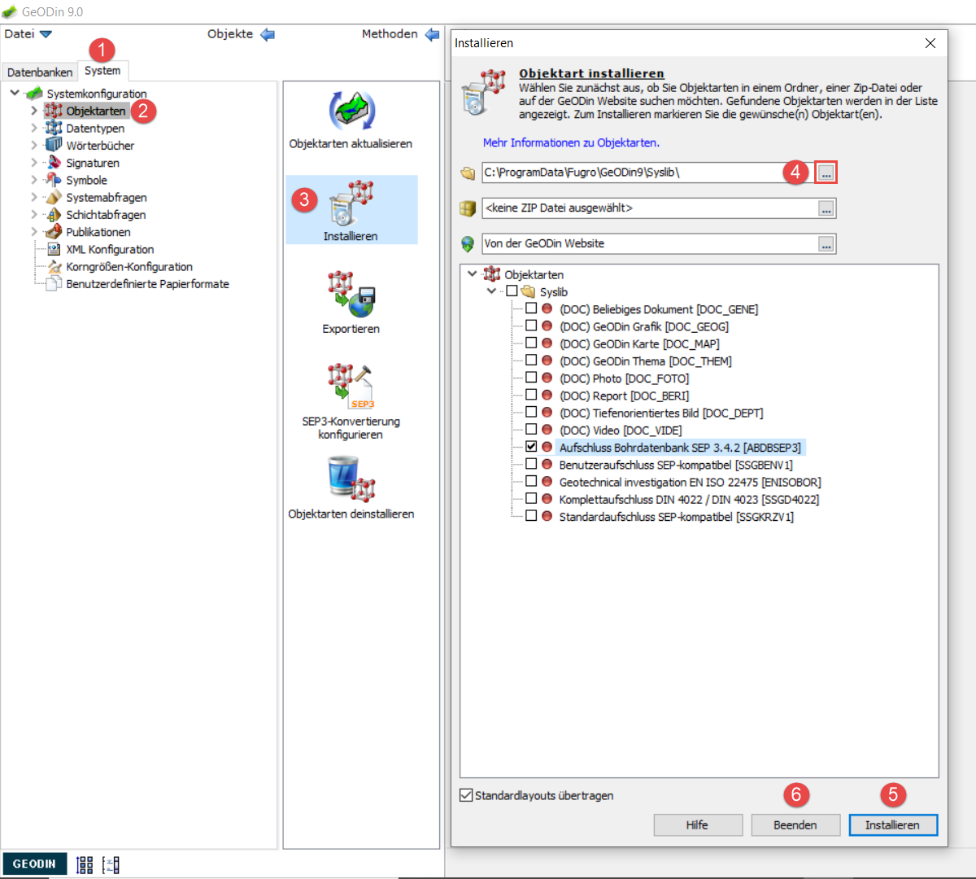Click the Beenden button
This screenshot has height=879, width=976.
(x=795, y=824)
